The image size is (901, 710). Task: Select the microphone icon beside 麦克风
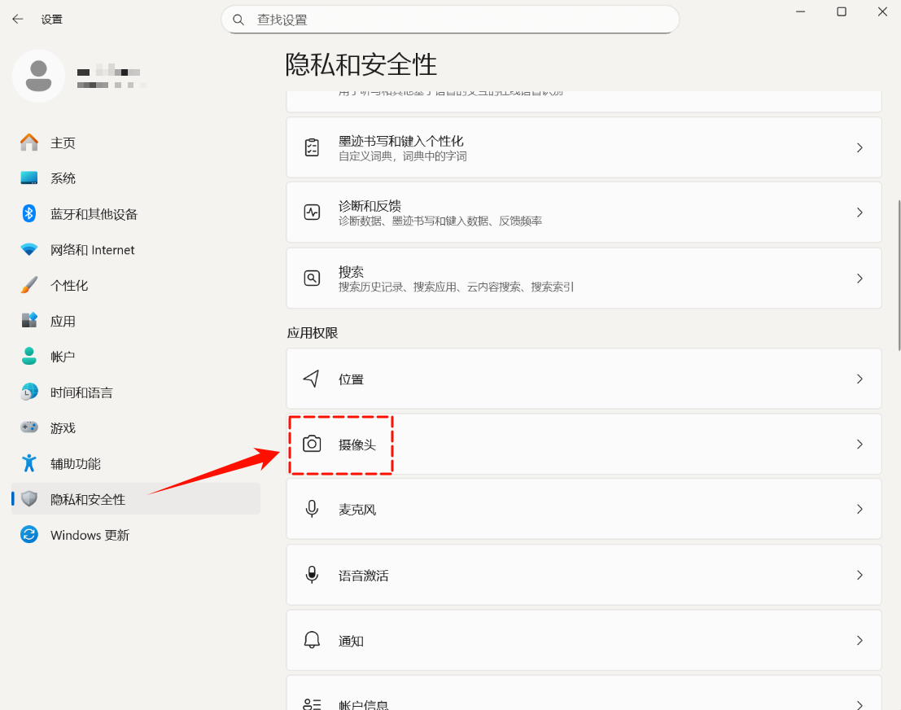pyautogui.click(x=312, y=509)
